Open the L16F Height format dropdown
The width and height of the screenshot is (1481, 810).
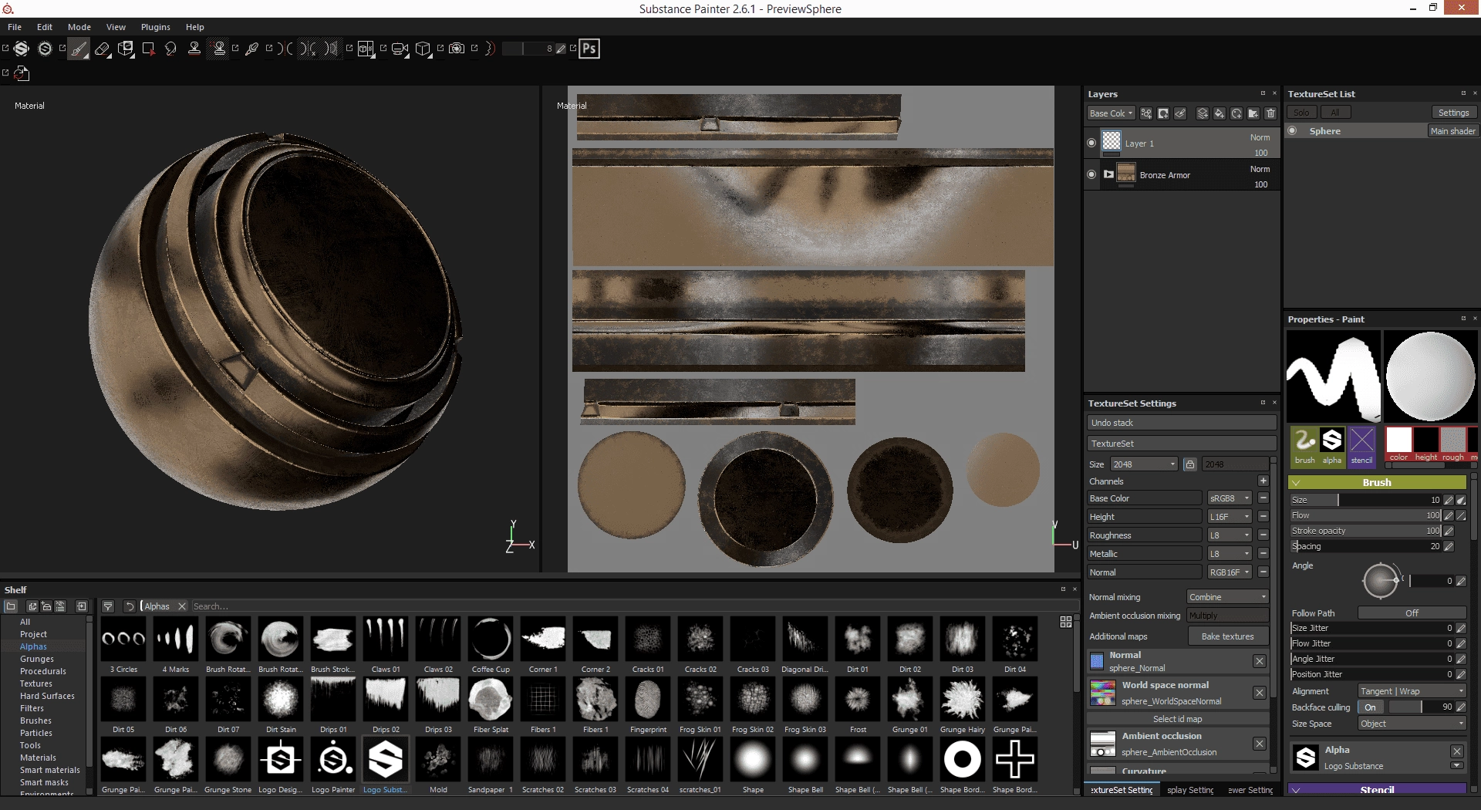point(1230,517)
